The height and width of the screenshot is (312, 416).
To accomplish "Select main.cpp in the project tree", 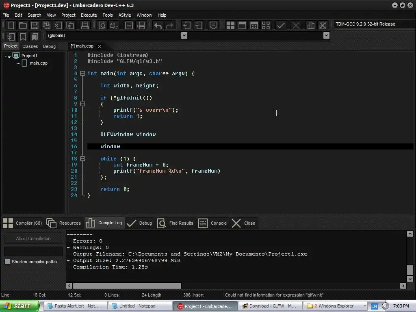I will tap(39, 63).
